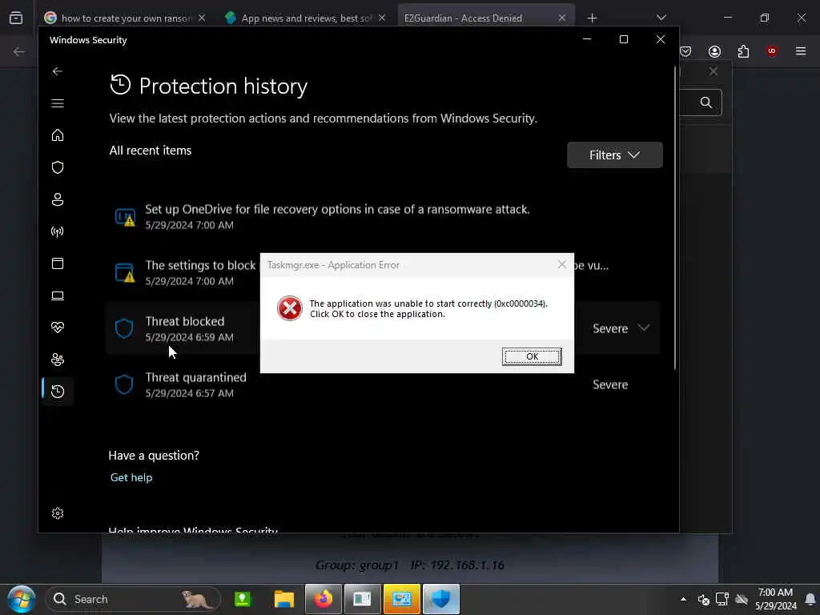Click Windows Security vertical scrollbar
The width and height of the screenshot is (820, 615).
(675, 219)
